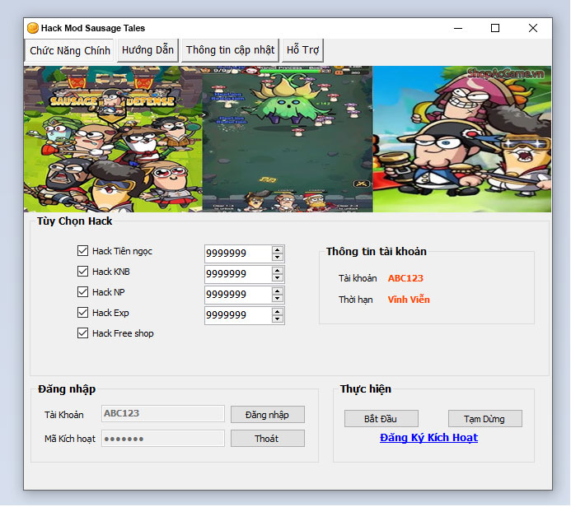The image size is (571, 507).
Task: Uncheck the Hack Free shop option
Action: (x=82, y=333)
